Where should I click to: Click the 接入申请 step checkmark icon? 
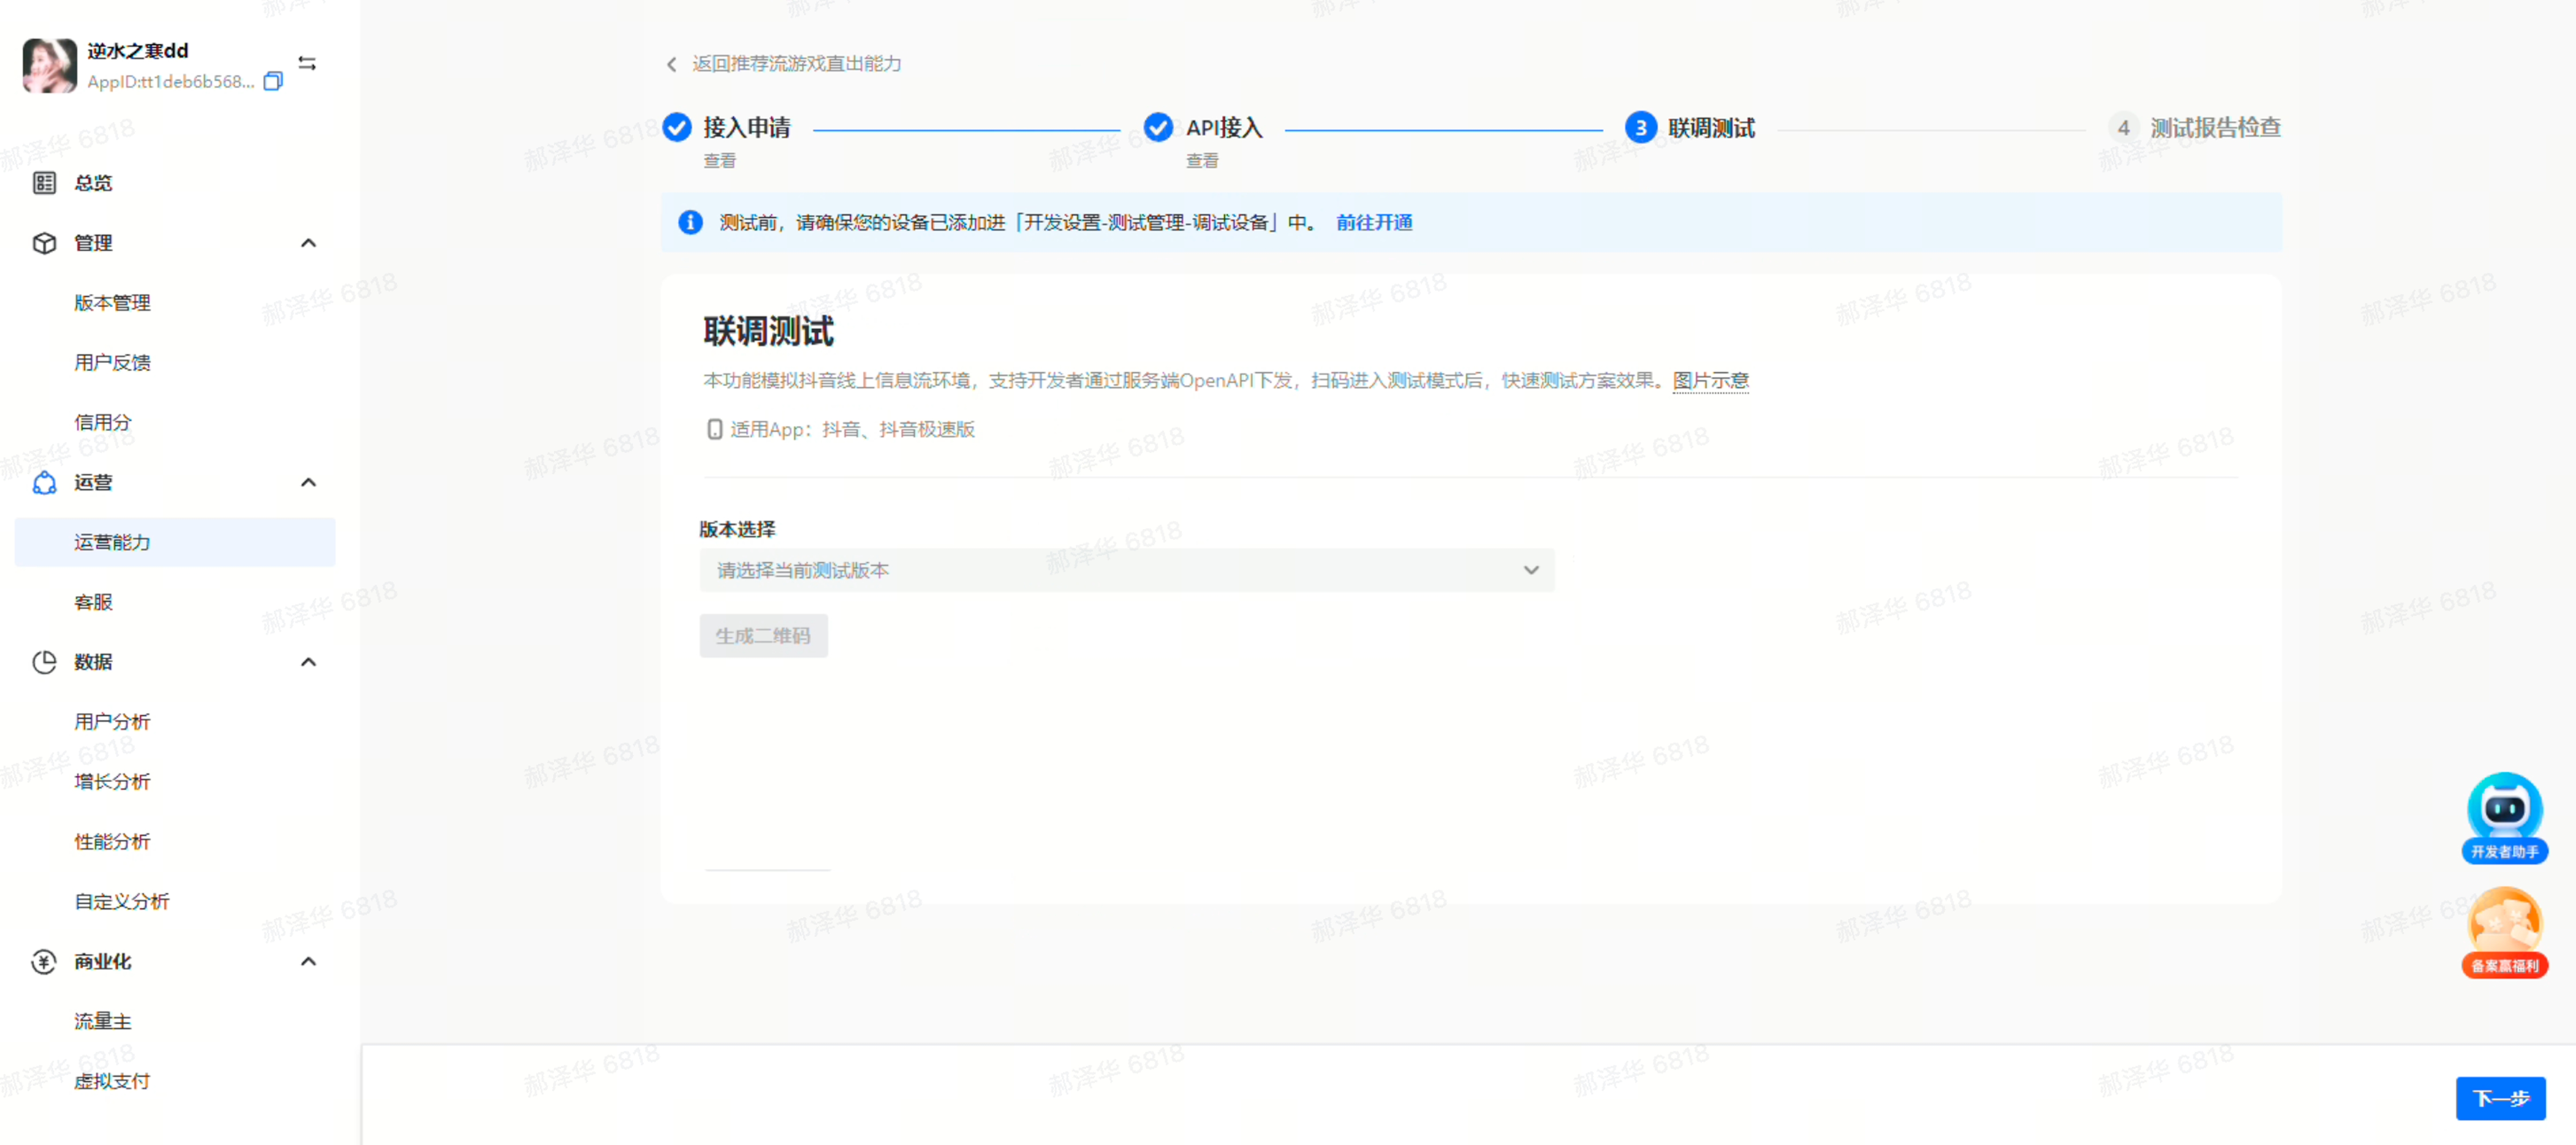pyautogui.click(x=677, y=127)
